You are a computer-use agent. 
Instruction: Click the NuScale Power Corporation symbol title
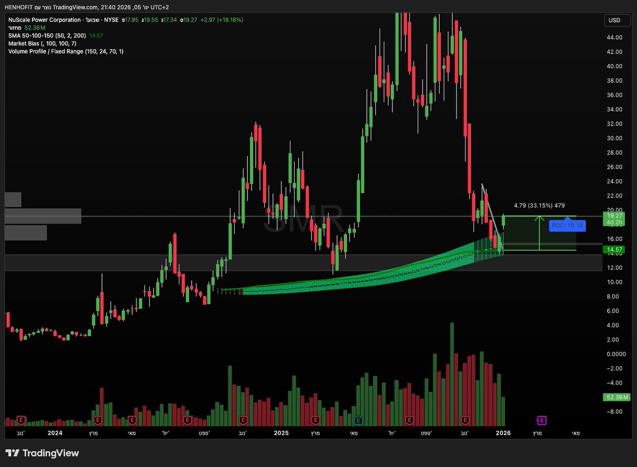(x=45, y=20)
